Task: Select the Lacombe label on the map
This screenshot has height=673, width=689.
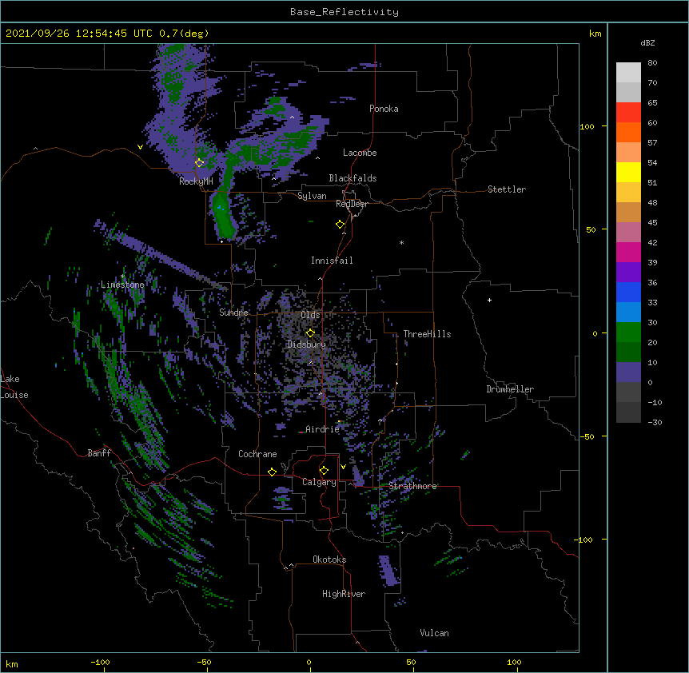Action: tap(360, 153)
